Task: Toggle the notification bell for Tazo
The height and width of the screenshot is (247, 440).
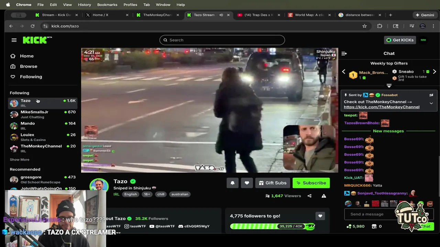Action: [x=233, y=183]
